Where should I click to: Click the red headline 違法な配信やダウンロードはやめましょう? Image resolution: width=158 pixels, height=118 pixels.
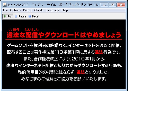64,35
